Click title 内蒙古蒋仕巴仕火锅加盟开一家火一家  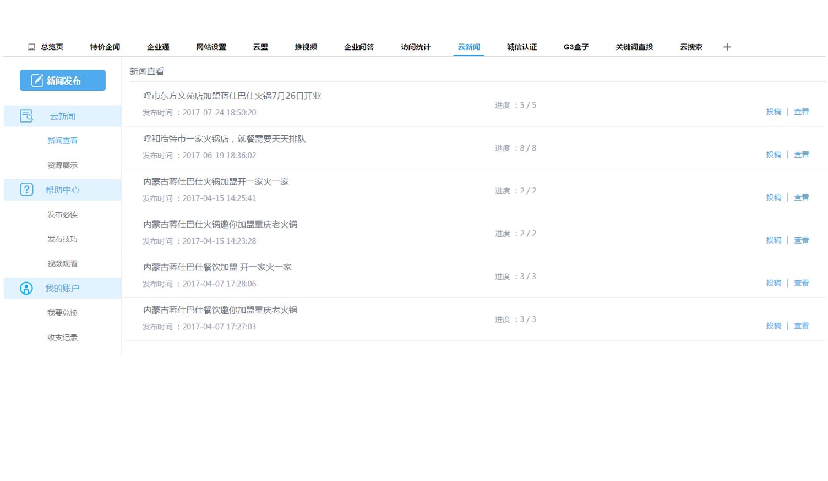216,182
